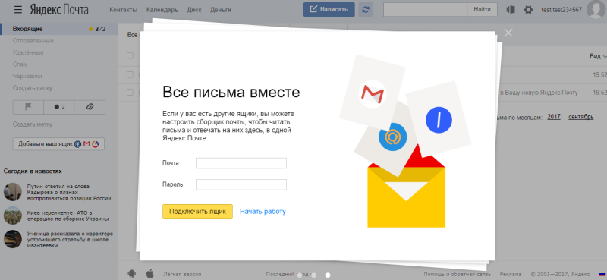Toggle the select-all messages checkbox
The height and width of the screenshot is (280, 607).
point(130,55)
